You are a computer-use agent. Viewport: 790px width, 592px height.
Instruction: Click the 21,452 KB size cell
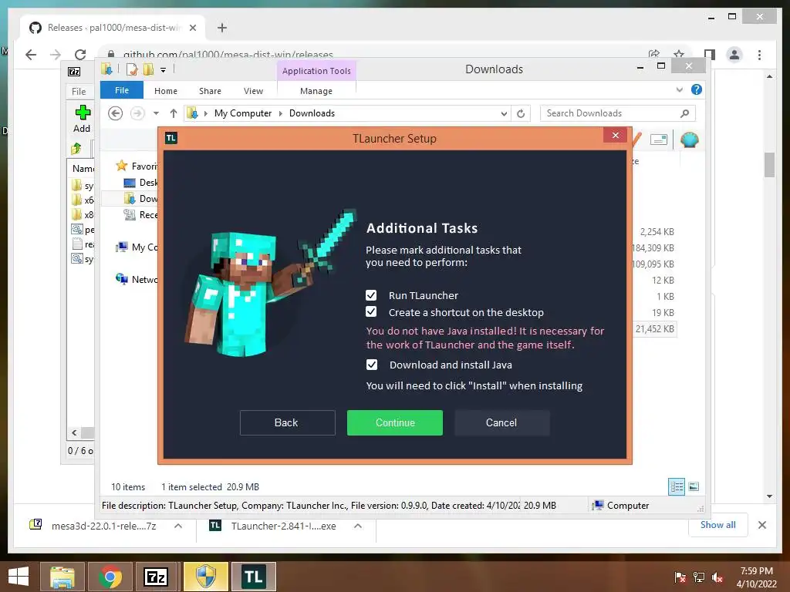coord(654,328)
